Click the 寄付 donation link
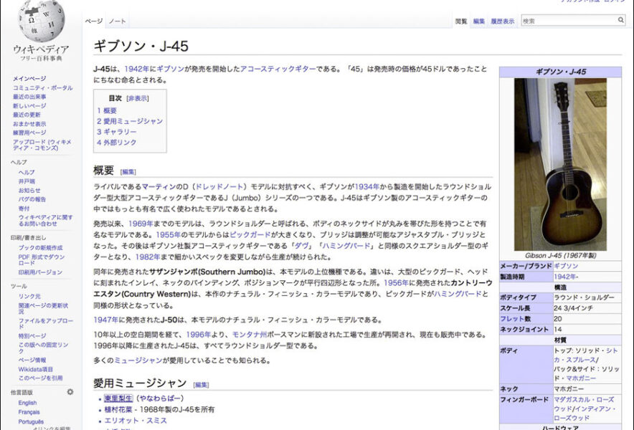The image size is (634, 430). click(x=24, y=209)
